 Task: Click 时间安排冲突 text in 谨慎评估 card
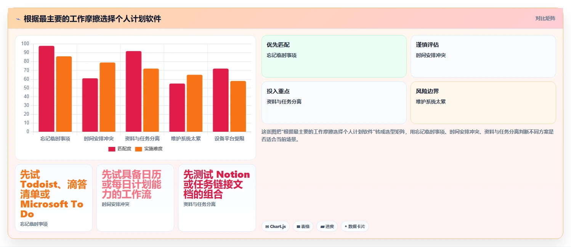point(431,55)
